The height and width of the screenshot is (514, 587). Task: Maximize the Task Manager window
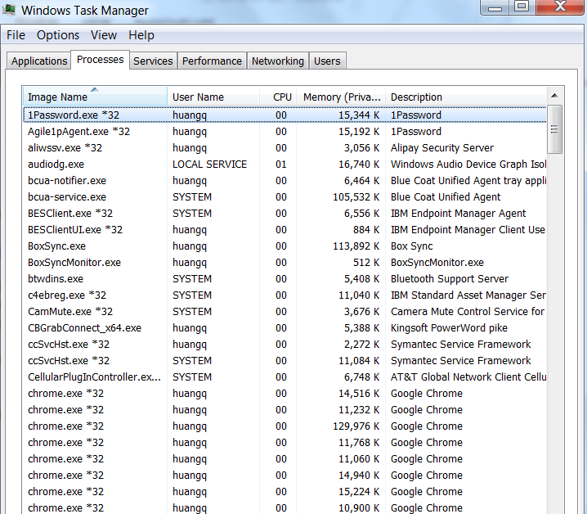tap(522, 7)
